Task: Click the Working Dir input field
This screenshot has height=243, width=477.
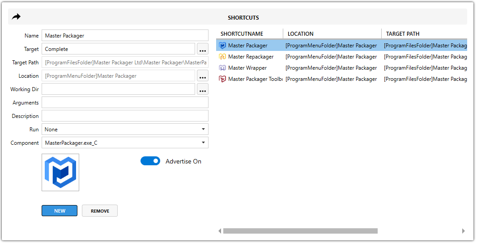Action: [x=118, y=89]
